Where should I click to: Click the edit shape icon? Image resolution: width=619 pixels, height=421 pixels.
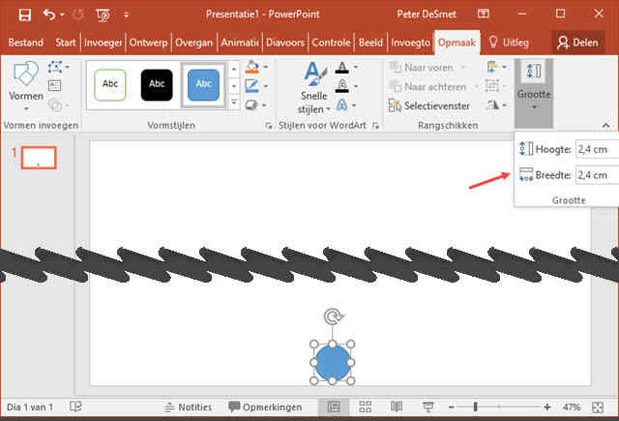pos(55,67)
